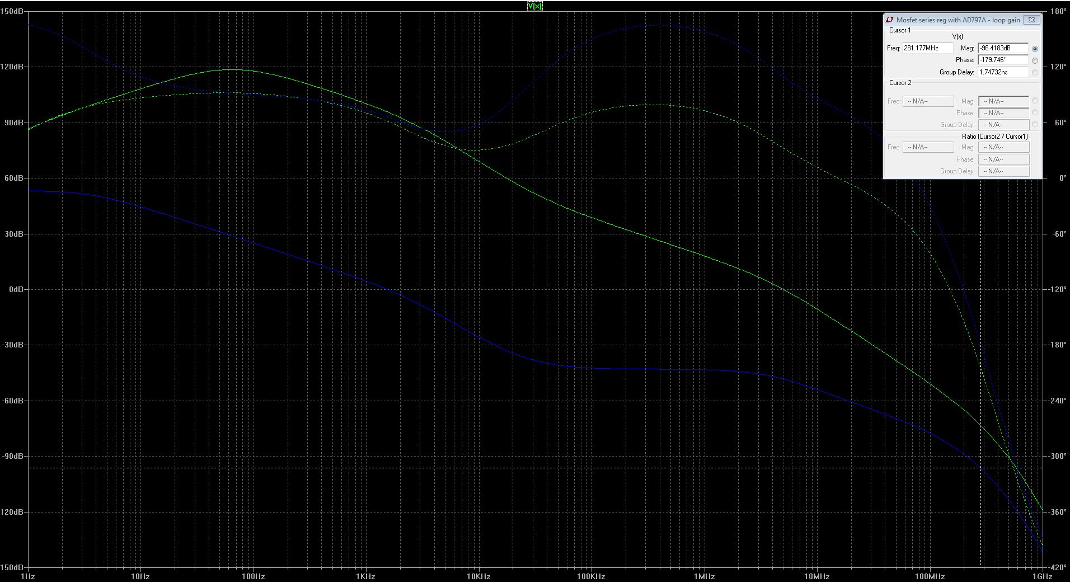1070x583 pixels.
Task: Click the 100KHz frequency axis label
Action: 591,576
